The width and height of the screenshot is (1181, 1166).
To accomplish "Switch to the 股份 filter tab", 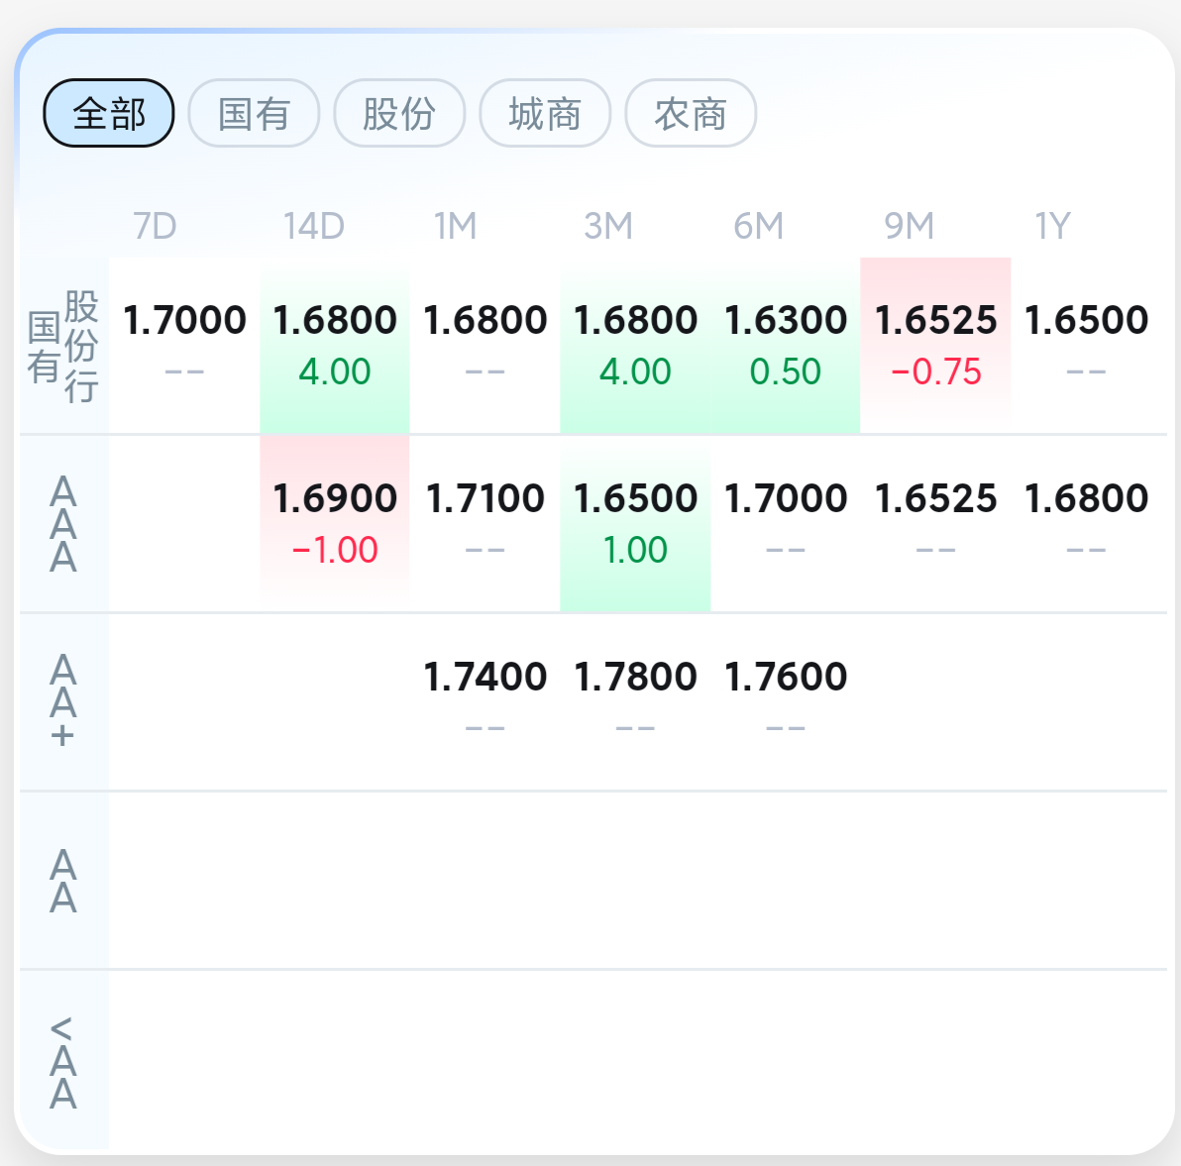I will pos(400,114).
